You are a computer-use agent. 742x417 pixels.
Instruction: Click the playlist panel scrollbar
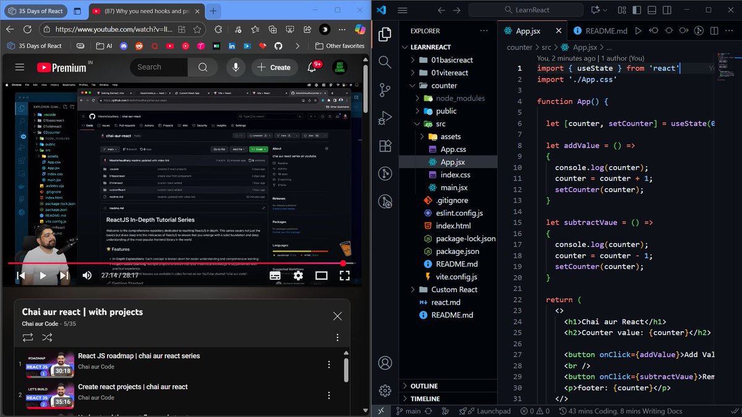coord(346,369)
